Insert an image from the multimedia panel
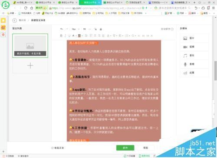The height and width of the screenshot is (158, 217). pos(194,38)
